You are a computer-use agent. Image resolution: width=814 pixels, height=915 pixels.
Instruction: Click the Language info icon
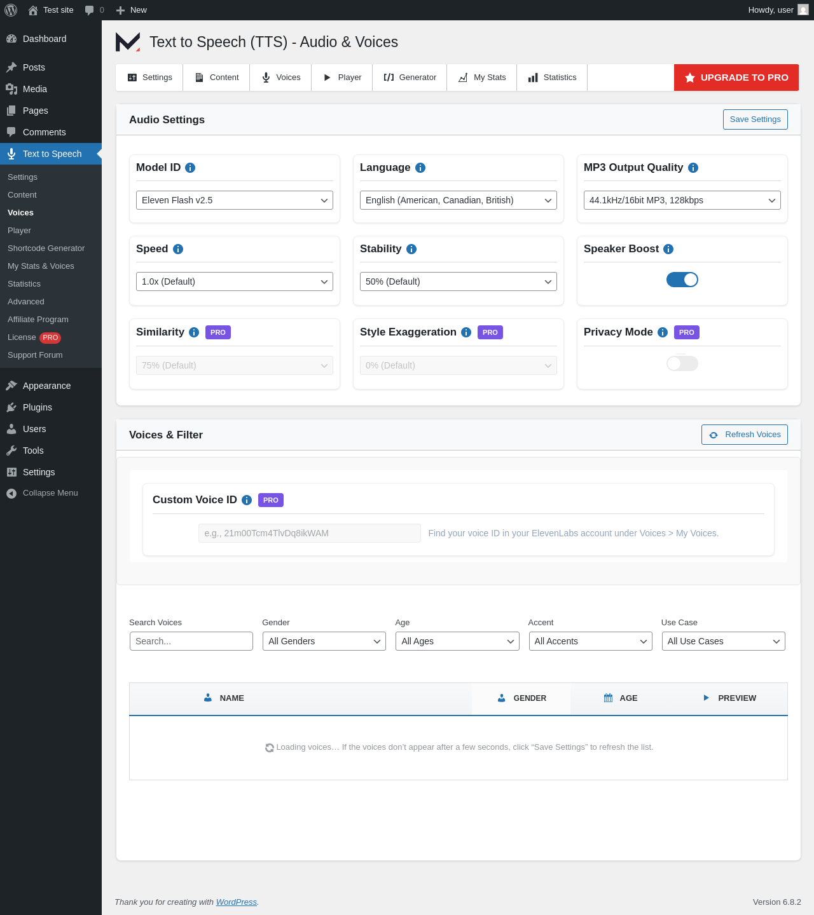(420, 168)
